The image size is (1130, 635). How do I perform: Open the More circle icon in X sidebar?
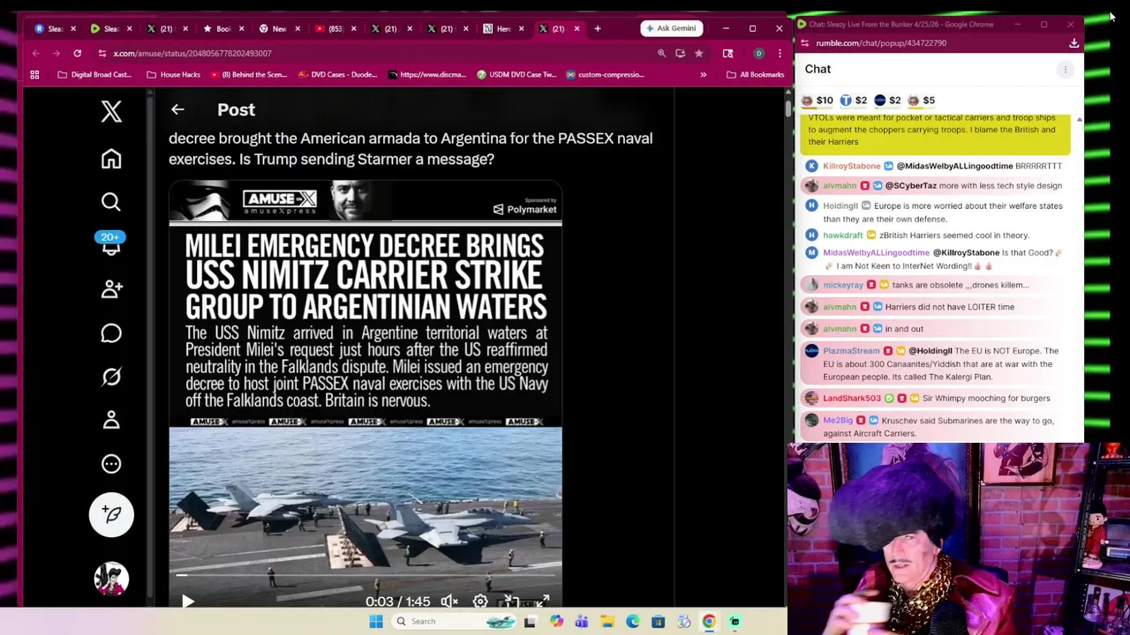point(111,464)
